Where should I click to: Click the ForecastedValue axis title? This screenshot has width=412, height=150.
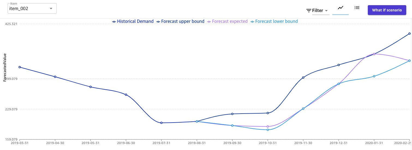(5, 67)
